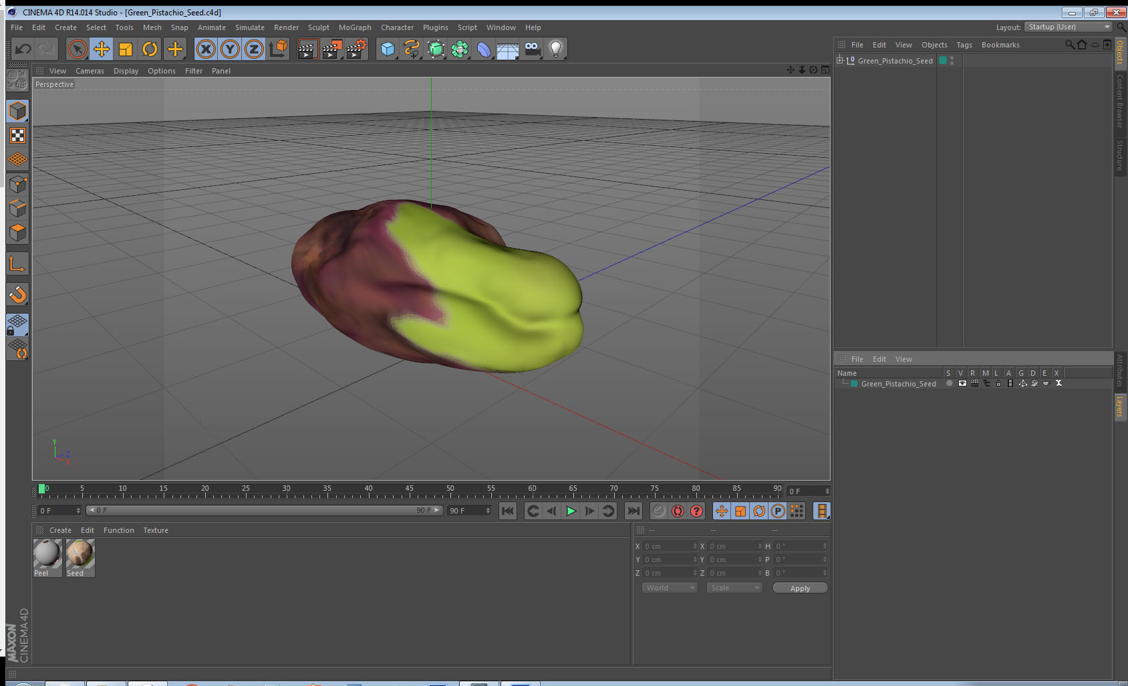Activate the Rotate tool
The image size is (1128, 686).
[x=150, y=49]
